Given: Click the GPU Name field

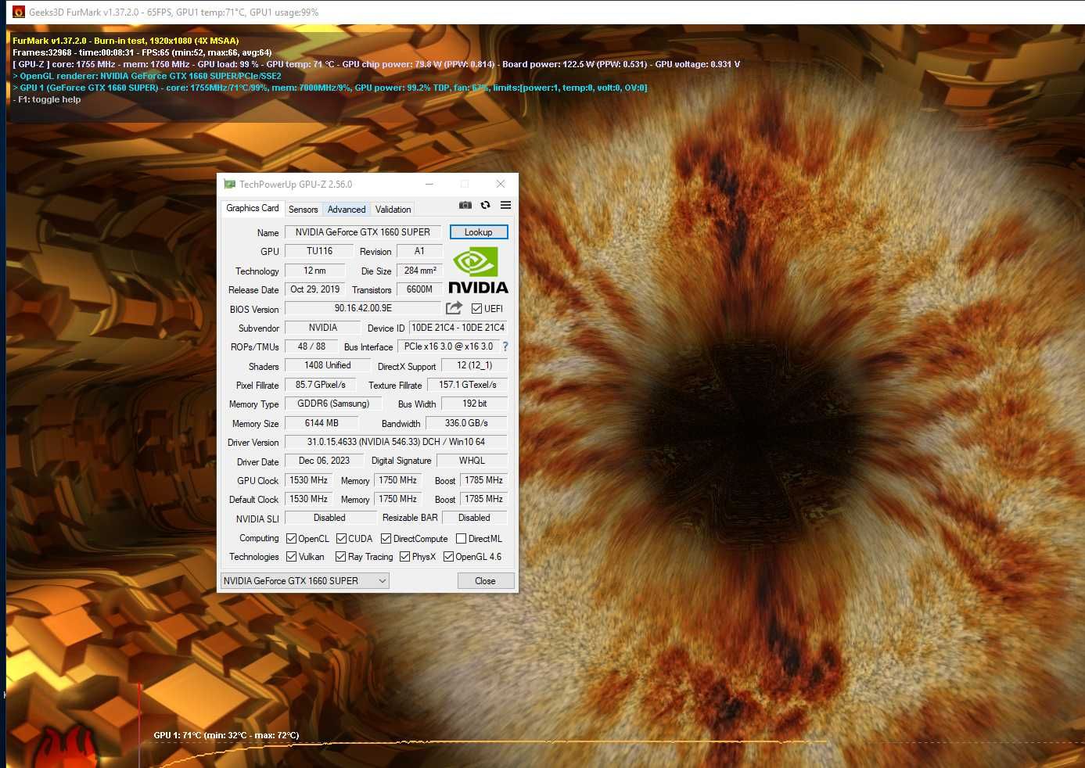Looking at the screenshot, I should pyautogui.click(x=363, y=232).
